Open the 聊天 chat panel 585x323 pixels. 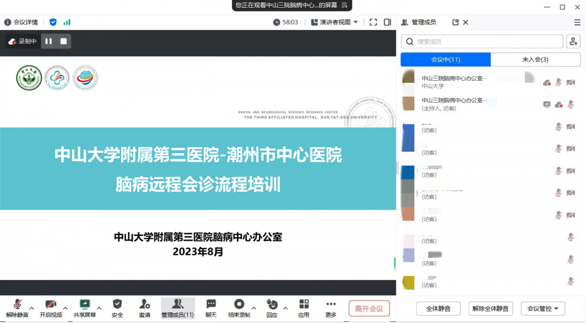click(x=211, y=309)
